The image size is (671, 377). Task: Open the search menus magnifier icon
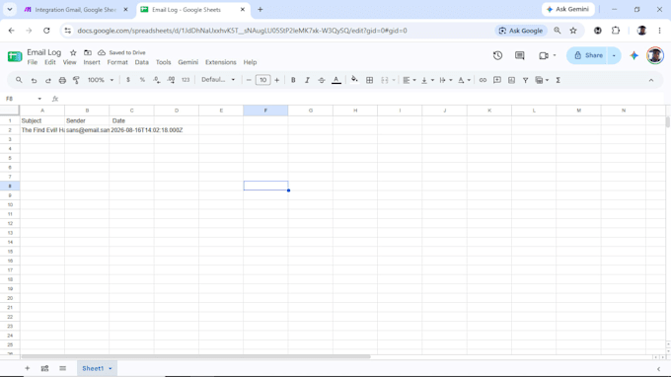[x=19, y=80]
